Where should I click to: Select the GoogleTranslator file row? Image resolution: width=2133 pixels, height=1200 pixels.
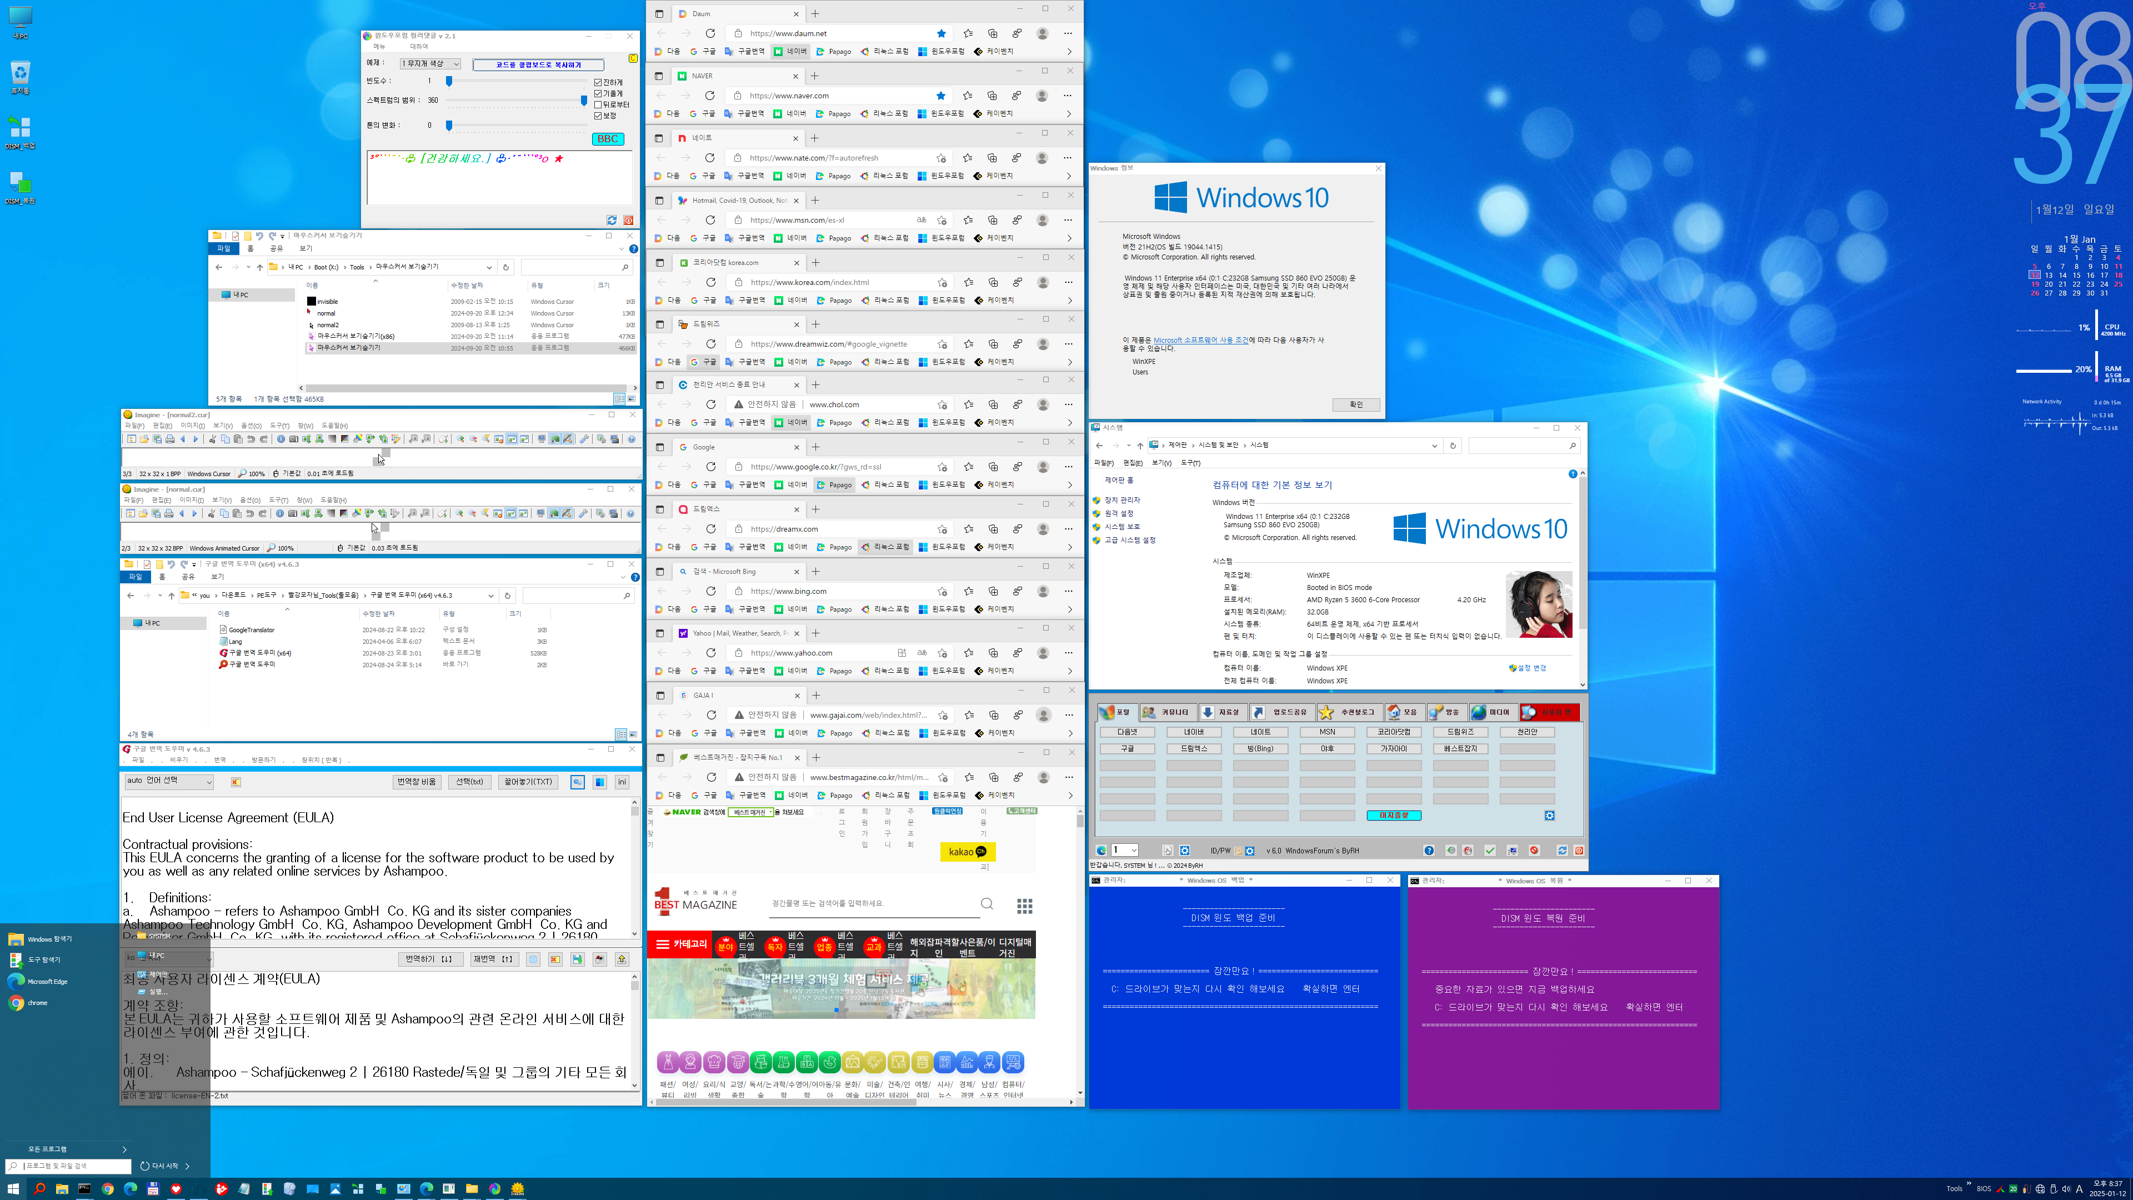[x=383, y=630]
